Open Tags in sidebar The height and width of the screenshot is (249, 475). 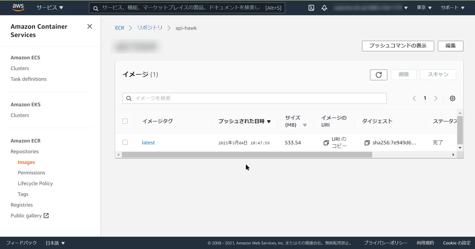[x=23, y=194]
